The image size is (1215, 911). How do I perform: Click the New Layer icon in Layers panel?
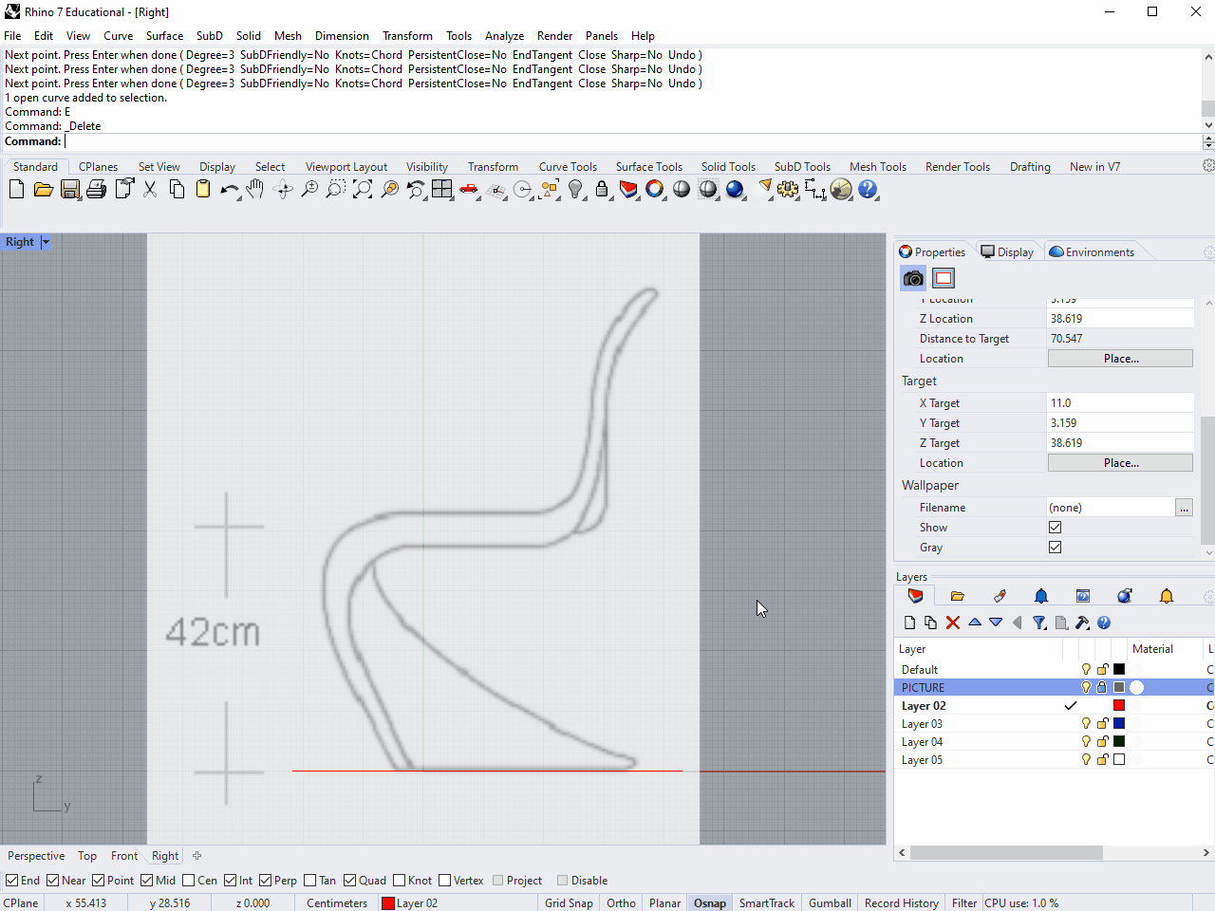coord(910,623)
